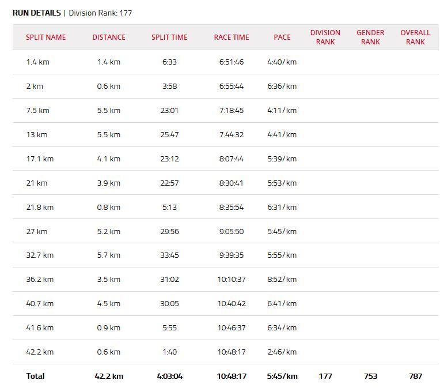Screen dimensions: 440x388
Task: Select the 8:52/km pace value
Action: pos(282,280)
